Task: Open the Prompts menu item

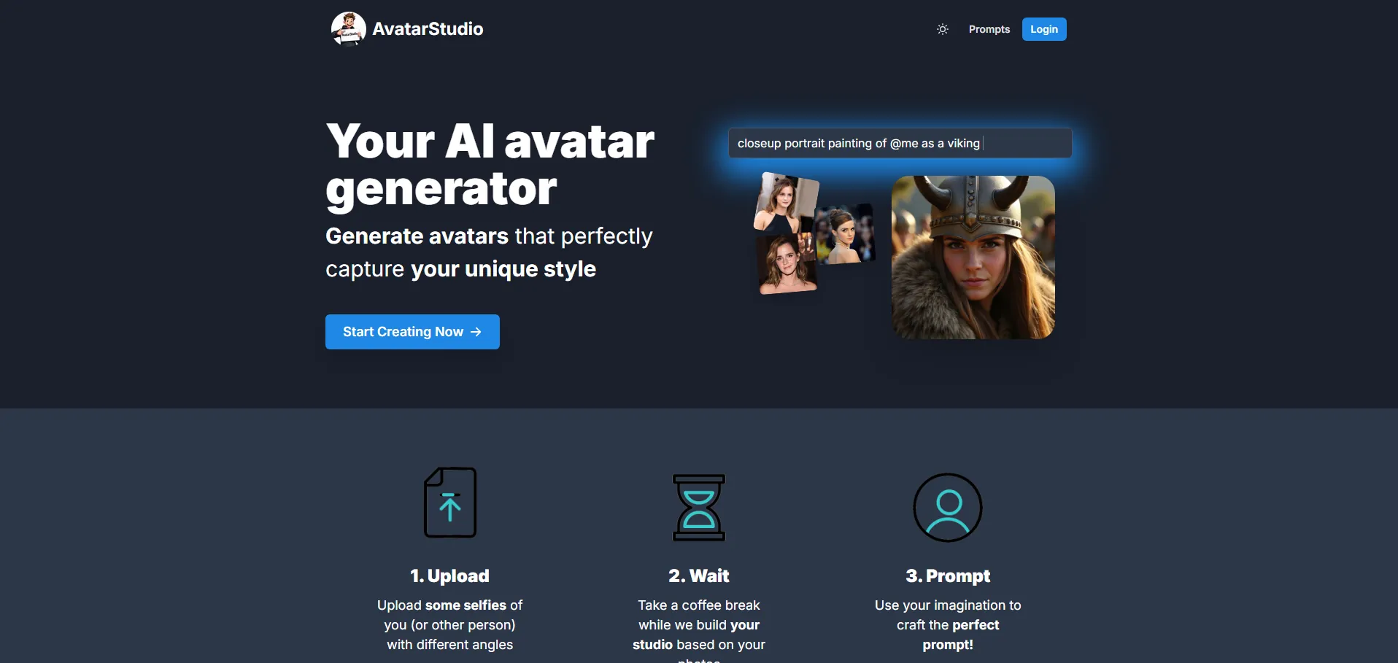Action: 989,29
